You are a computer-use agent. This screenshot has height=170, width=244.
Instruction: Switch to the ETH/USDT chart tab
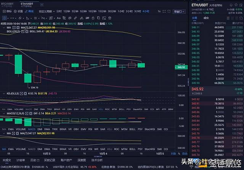27,5
